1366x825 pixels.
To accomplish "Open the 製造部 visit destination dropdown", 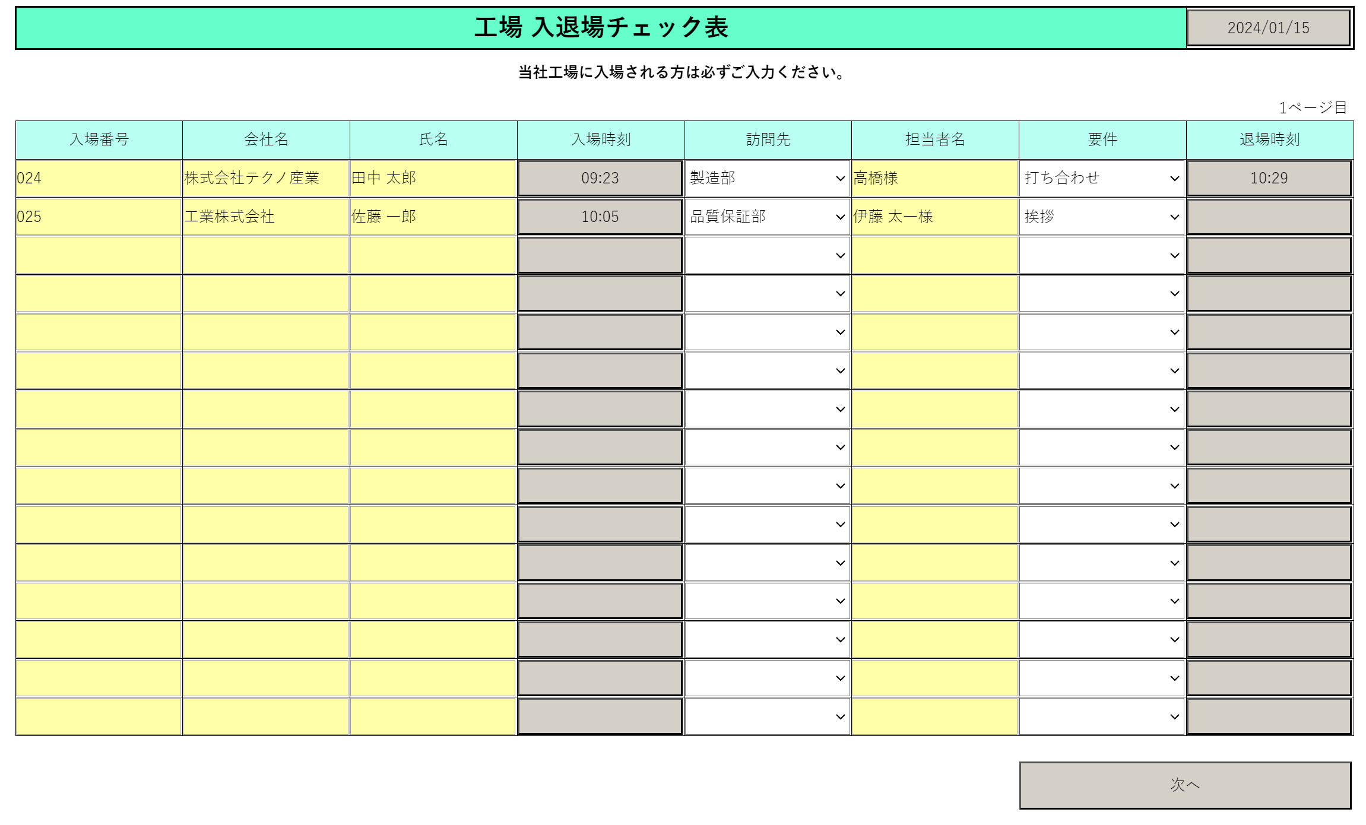I will click(768, 178).
